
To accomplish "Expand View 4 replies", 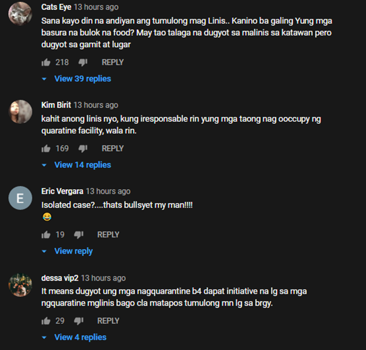I will coord(74,337).
